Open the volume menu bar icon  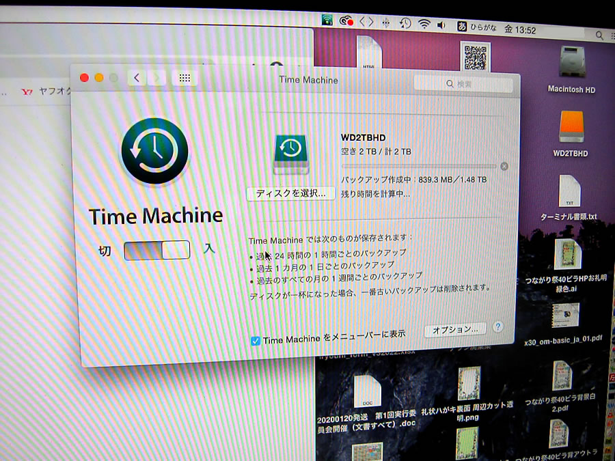[x=441, y=25]
